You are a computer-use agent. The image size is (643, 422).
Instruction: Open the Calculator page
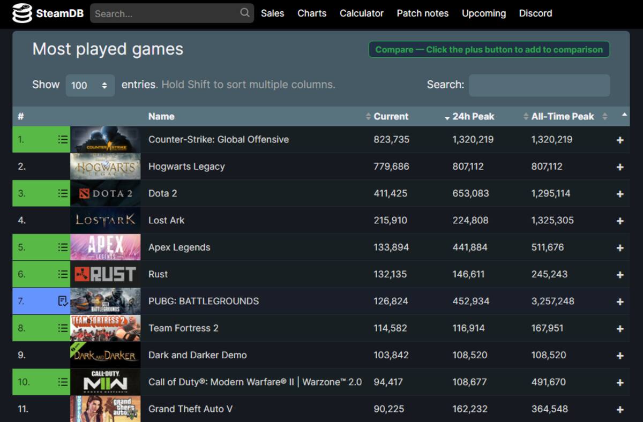tap(362, 13)
